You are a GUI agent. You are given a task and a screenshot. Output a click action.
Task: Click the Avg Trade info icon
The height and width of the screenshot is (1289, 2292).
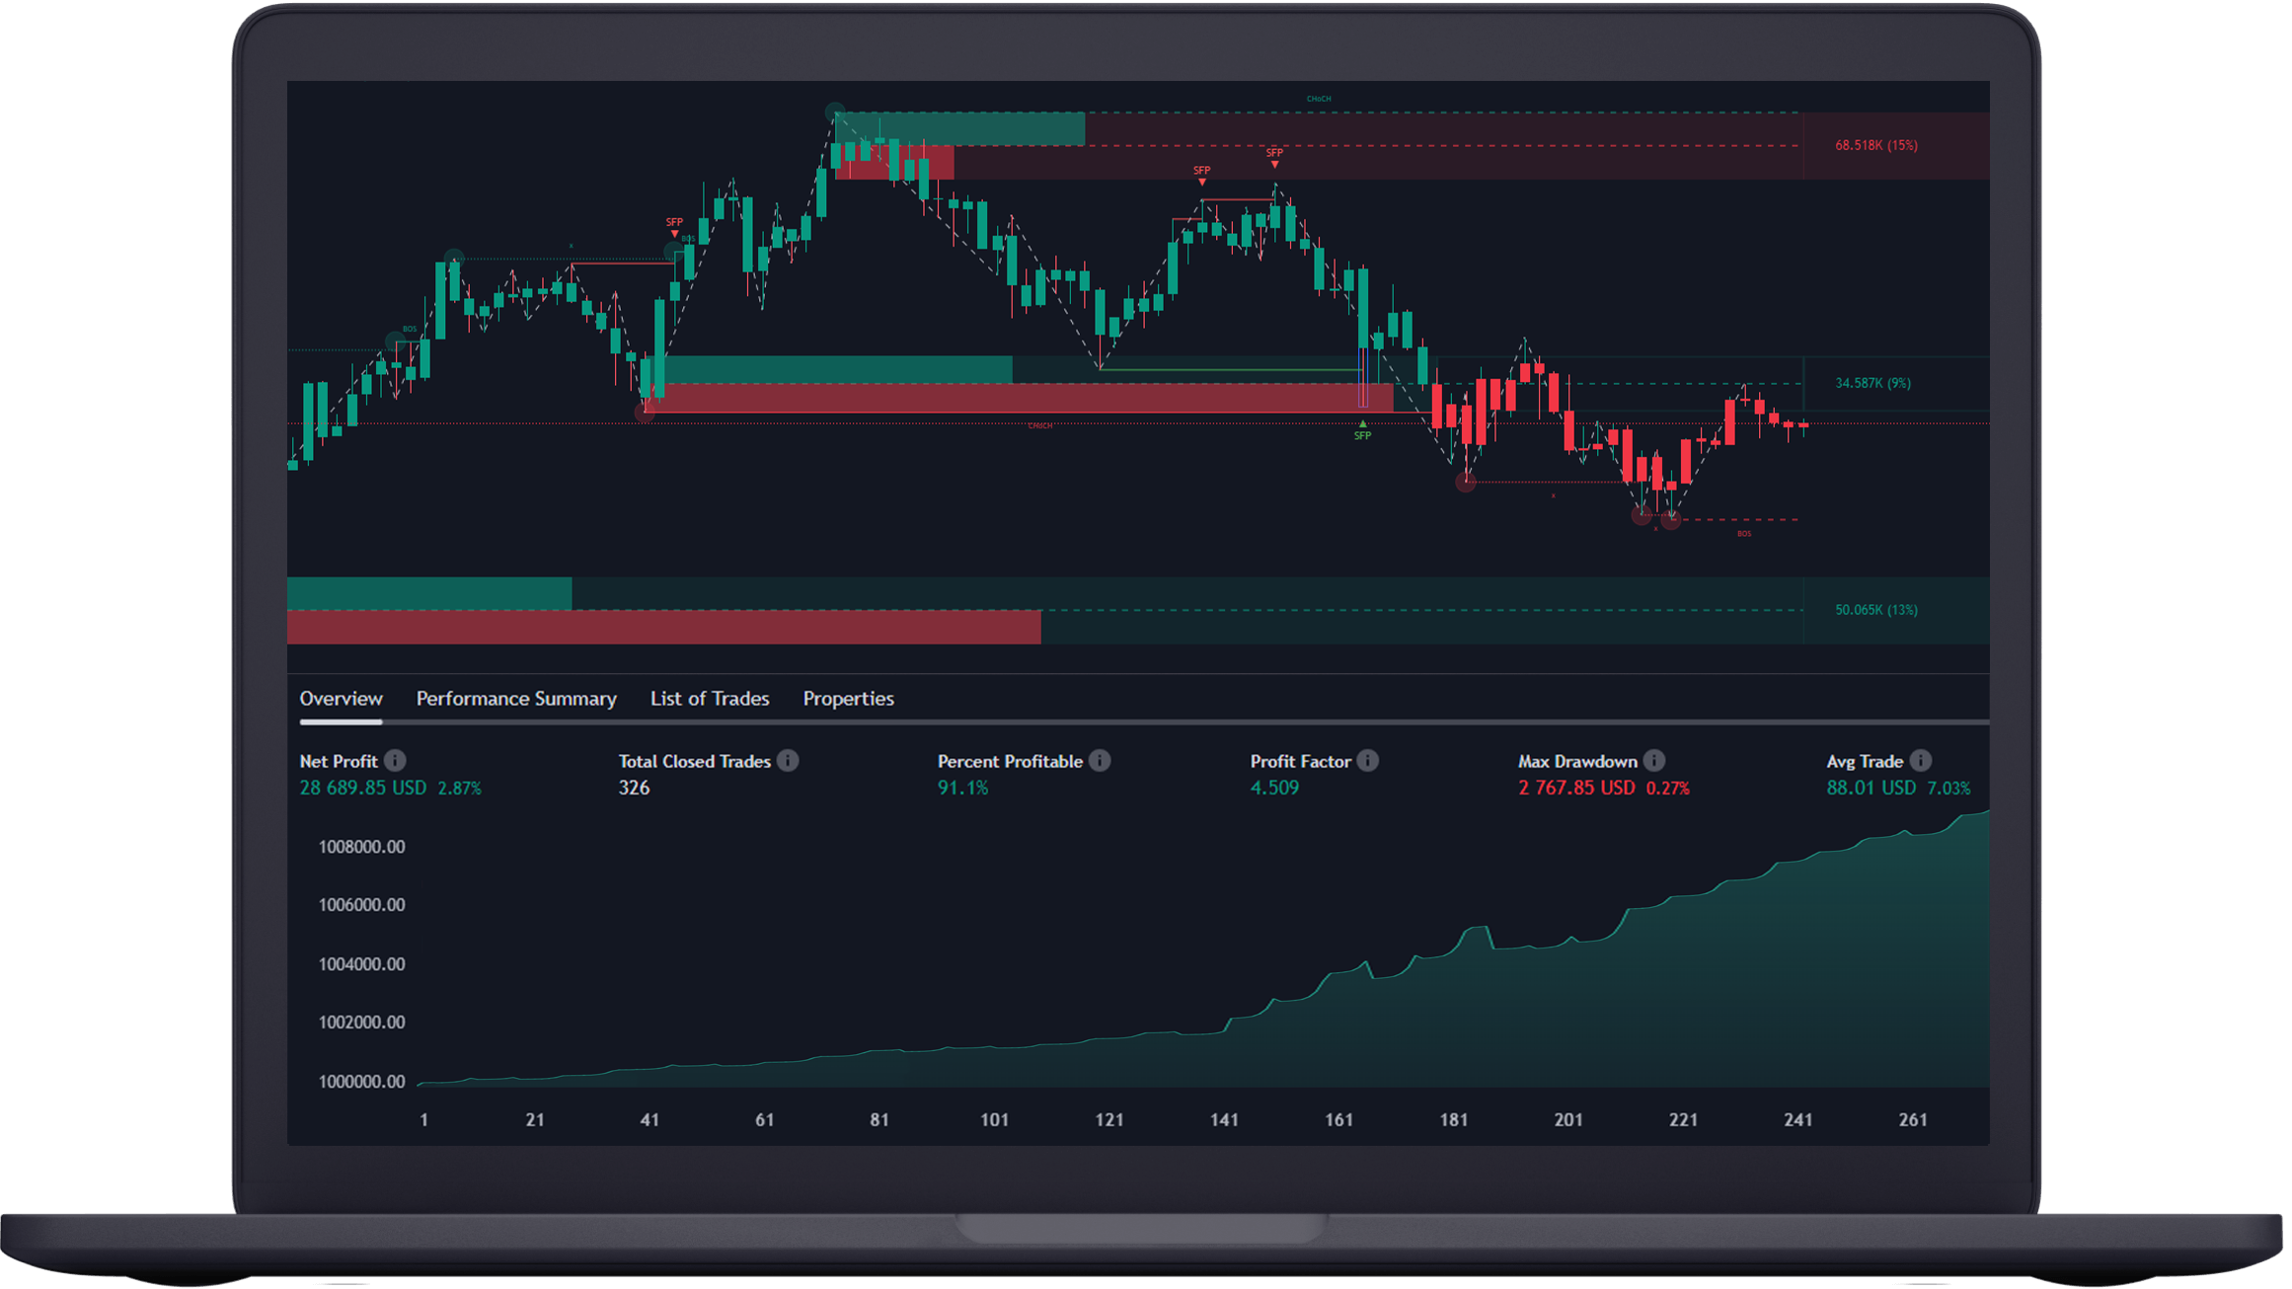(1921, 761)
